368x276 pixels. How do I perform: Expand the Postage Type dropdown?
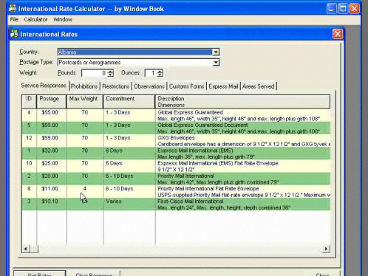216,62
